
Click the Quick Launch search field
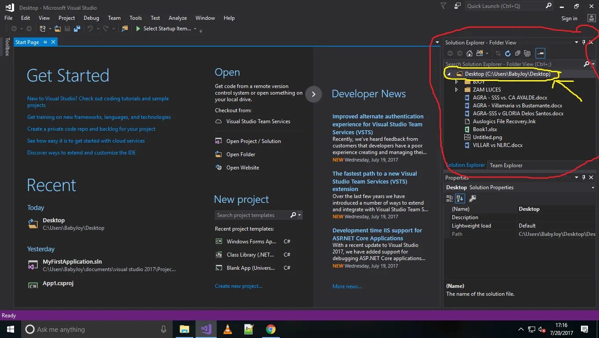505,6
